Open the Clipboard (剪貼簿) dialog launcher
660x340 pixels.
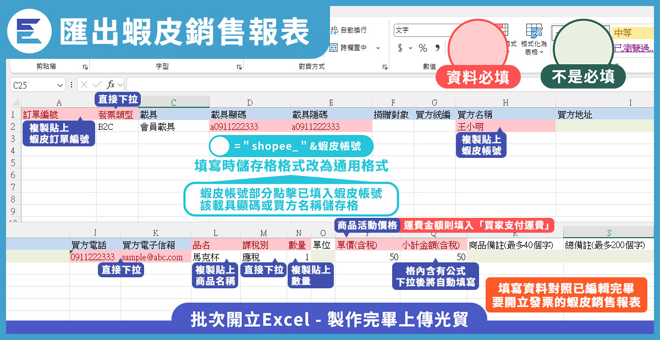pos(85,67)
